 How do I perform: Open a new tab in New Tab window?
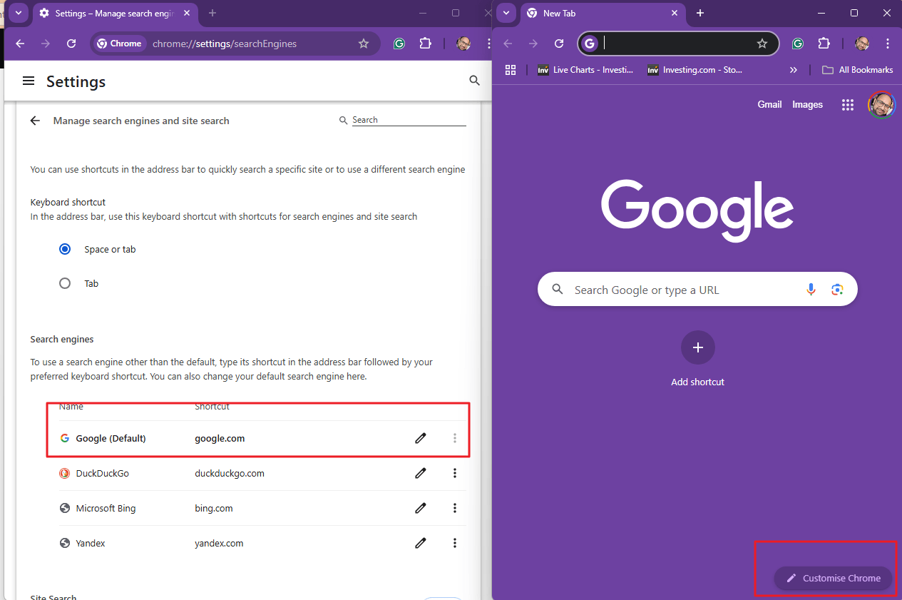pyautogui.click(x=700, y=13)
